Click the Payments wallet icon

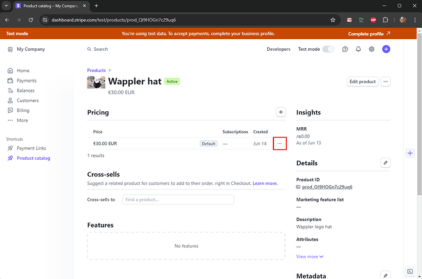click(x=10, y=81)
